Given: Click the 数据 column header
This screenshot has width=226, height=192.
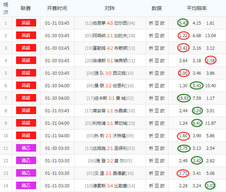Looking at the screenshot, I should point(157,8).
